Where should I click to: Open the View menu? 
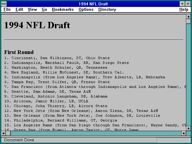[32, 10]
